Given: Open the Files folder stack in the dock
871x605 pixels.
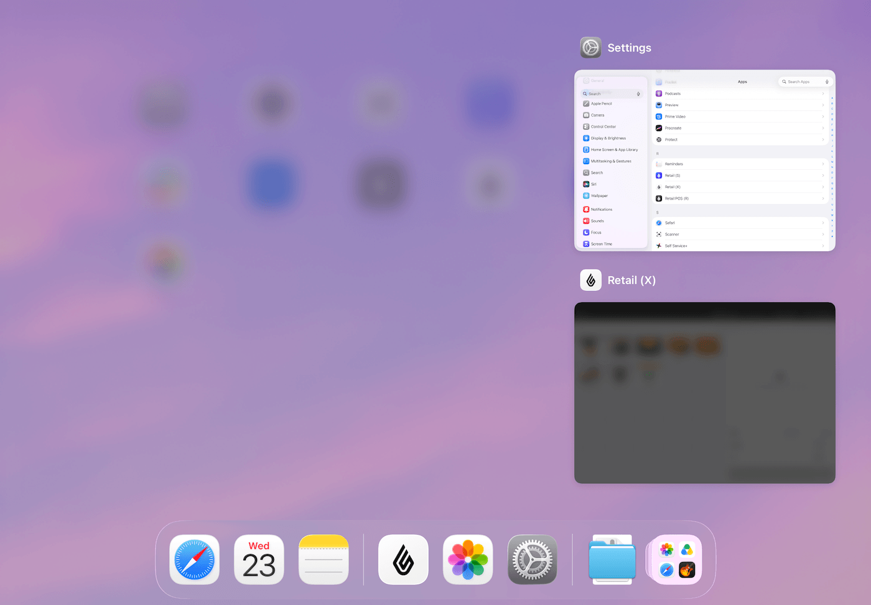Looking at the screenshot, I should (x=612, y=560).
